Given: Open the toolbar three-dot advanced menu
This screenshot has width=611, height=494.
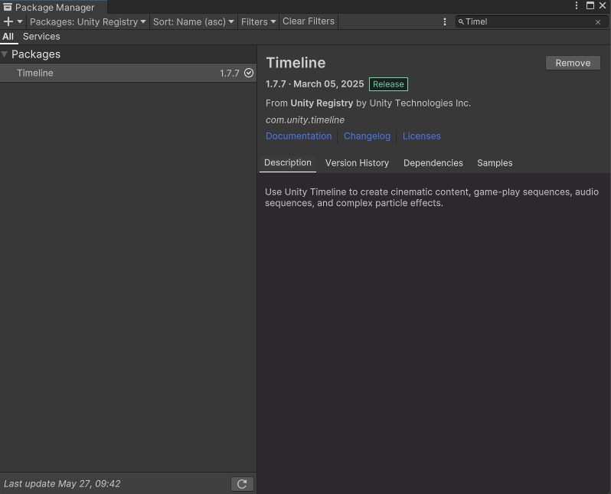Looking at the screenshot, I should (445, 22).
